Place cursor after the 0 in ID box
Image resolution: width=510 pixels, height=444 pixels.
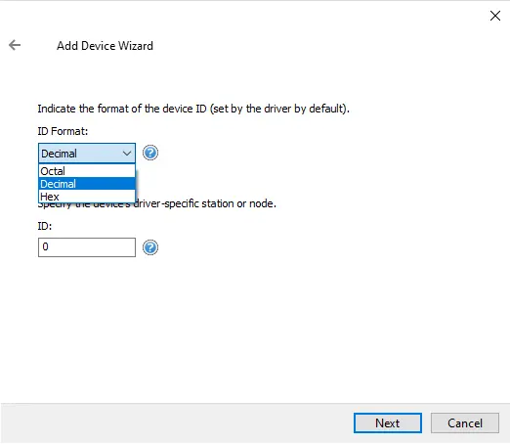(x=49, y=246)
